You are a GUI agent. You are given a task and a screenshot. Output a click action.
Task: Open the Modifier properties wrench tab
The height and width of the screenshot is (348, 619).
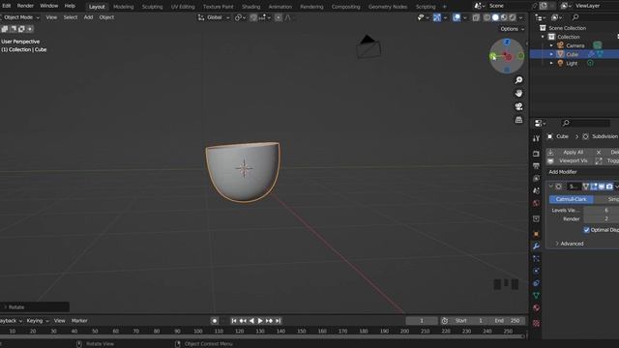[536, 246]
